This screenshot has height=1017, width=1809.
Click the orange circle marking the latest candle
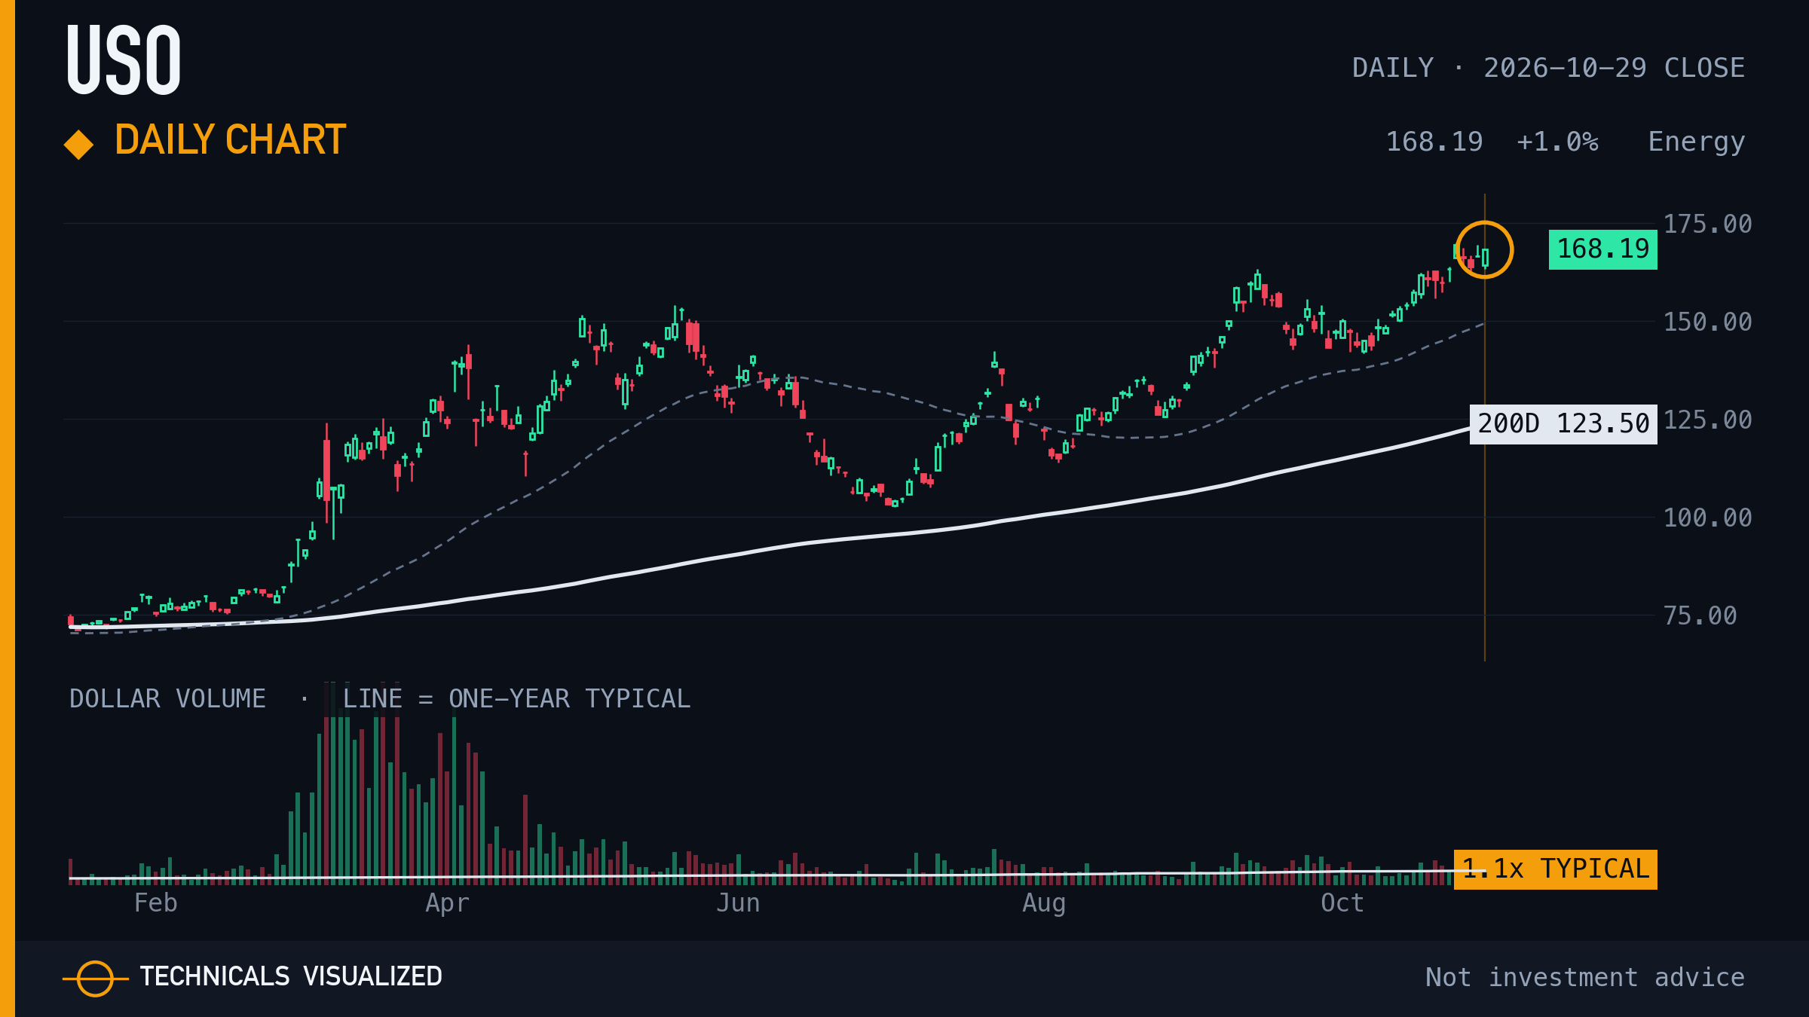coord(1484,249)
